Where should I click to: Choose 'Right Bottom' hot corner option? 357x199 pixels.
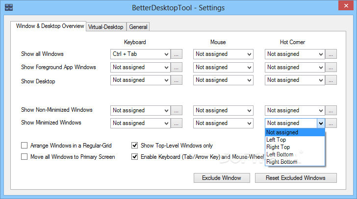pyautogui.click(x=295, y=162)
